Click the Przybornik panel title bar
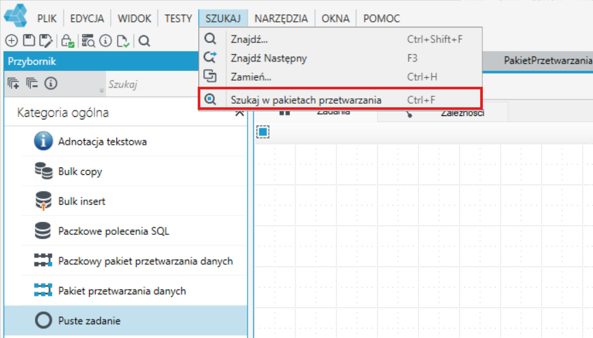The image size is (593, 338). click(101, 61)
